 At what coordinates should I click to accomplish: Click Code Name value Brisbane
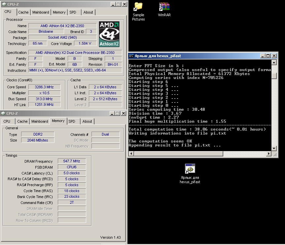(x=46, y=31)
